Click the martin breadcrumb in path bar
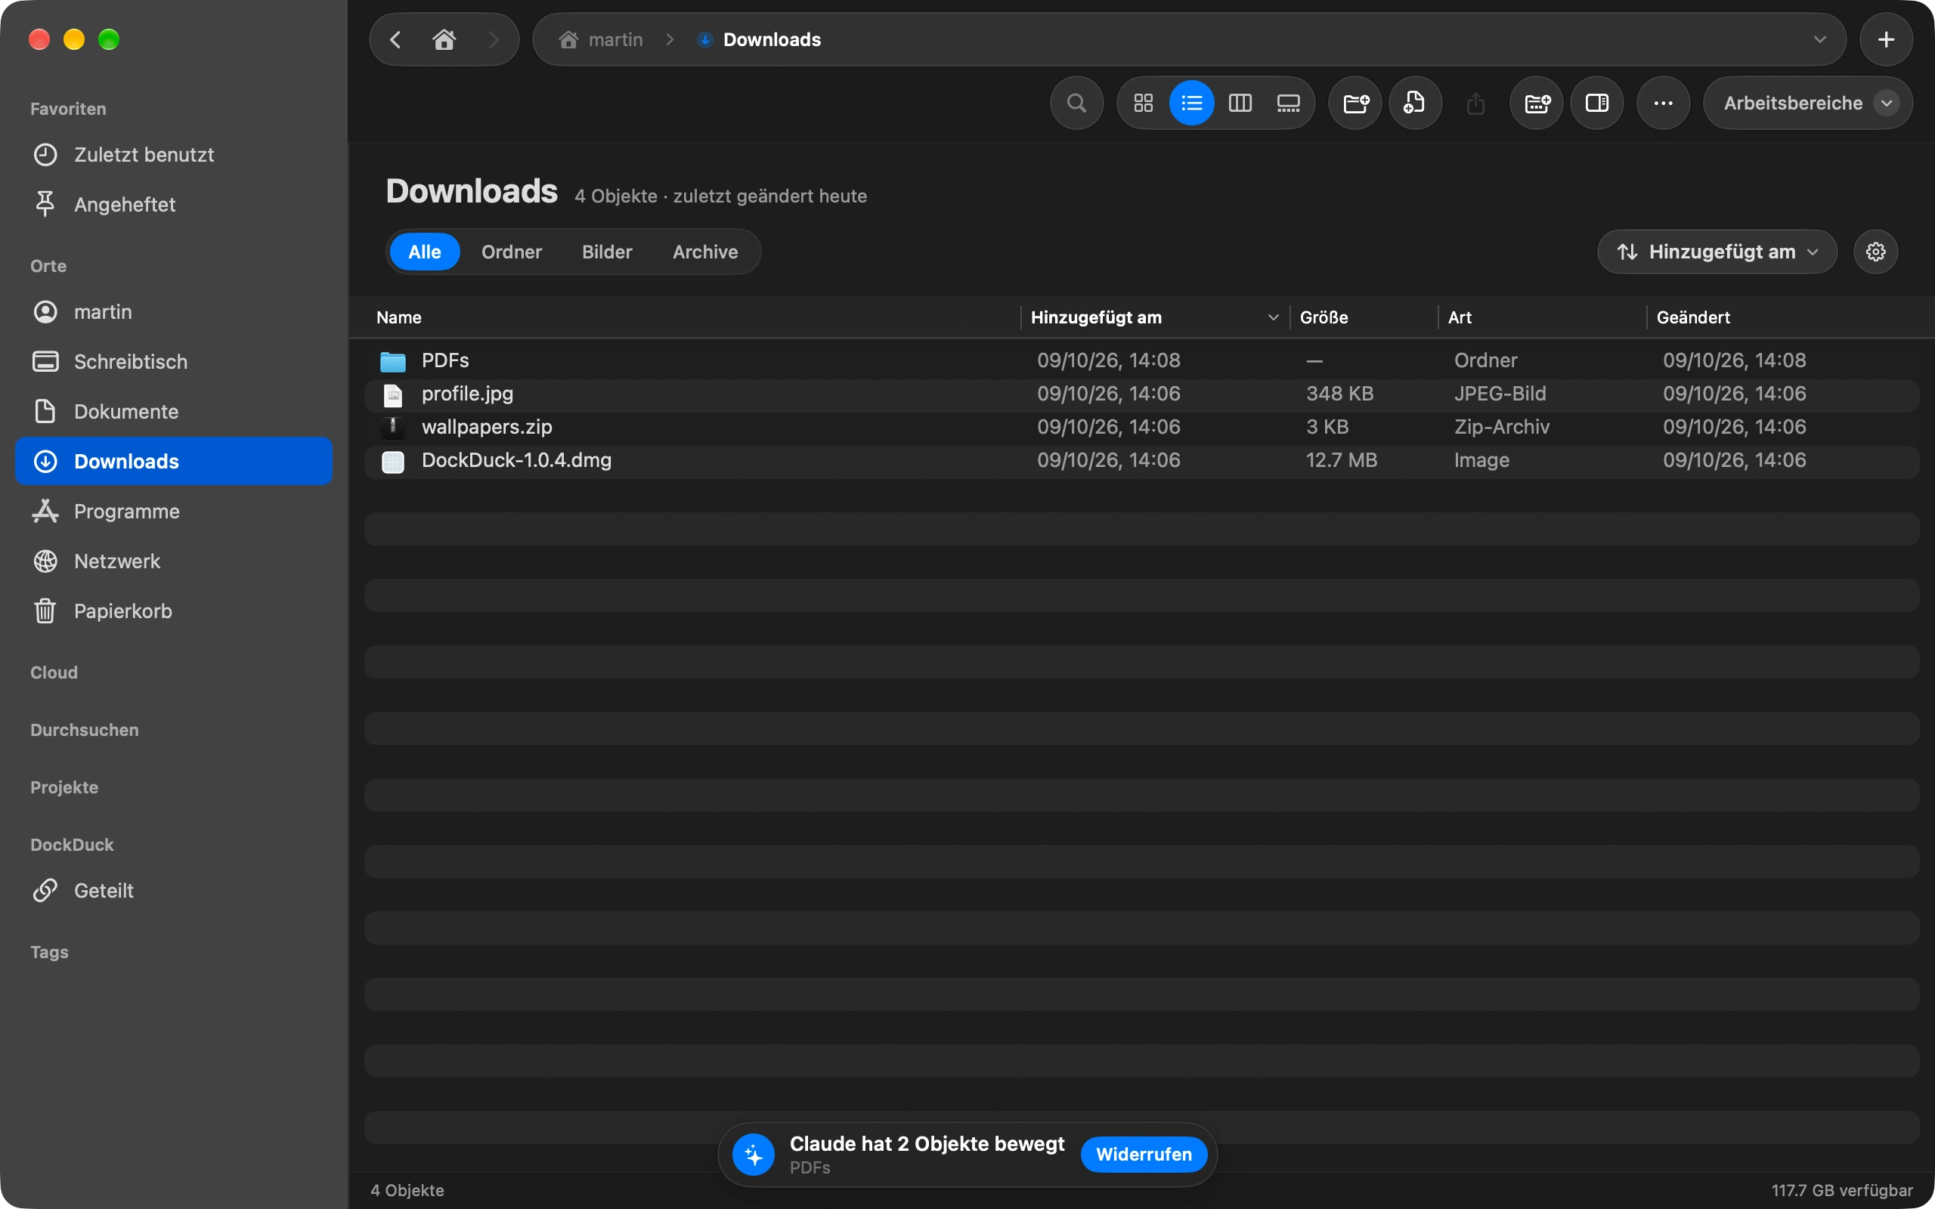Image resolution: width=1935 pixels, height=1209 pixels. (x=600, y=39)
